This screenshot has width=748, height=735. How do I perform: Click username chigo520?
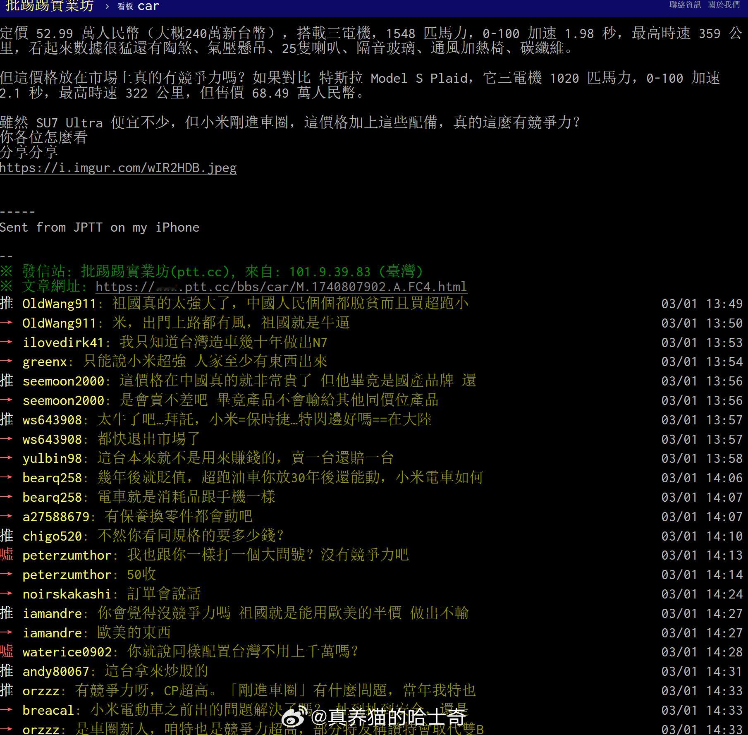[x=52, y=536]
